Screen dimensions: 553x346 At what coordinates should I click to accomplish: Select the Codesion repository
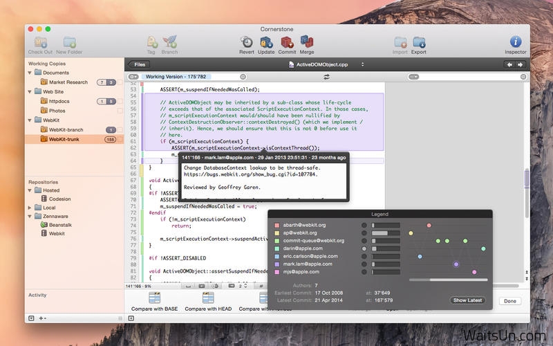point(59,199)
